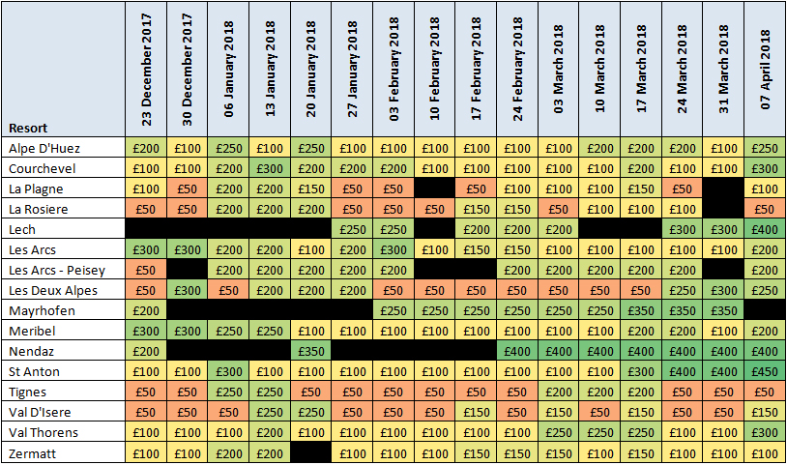
Task: Select the 07 April 2018 column header
Action: pos(765,70)
